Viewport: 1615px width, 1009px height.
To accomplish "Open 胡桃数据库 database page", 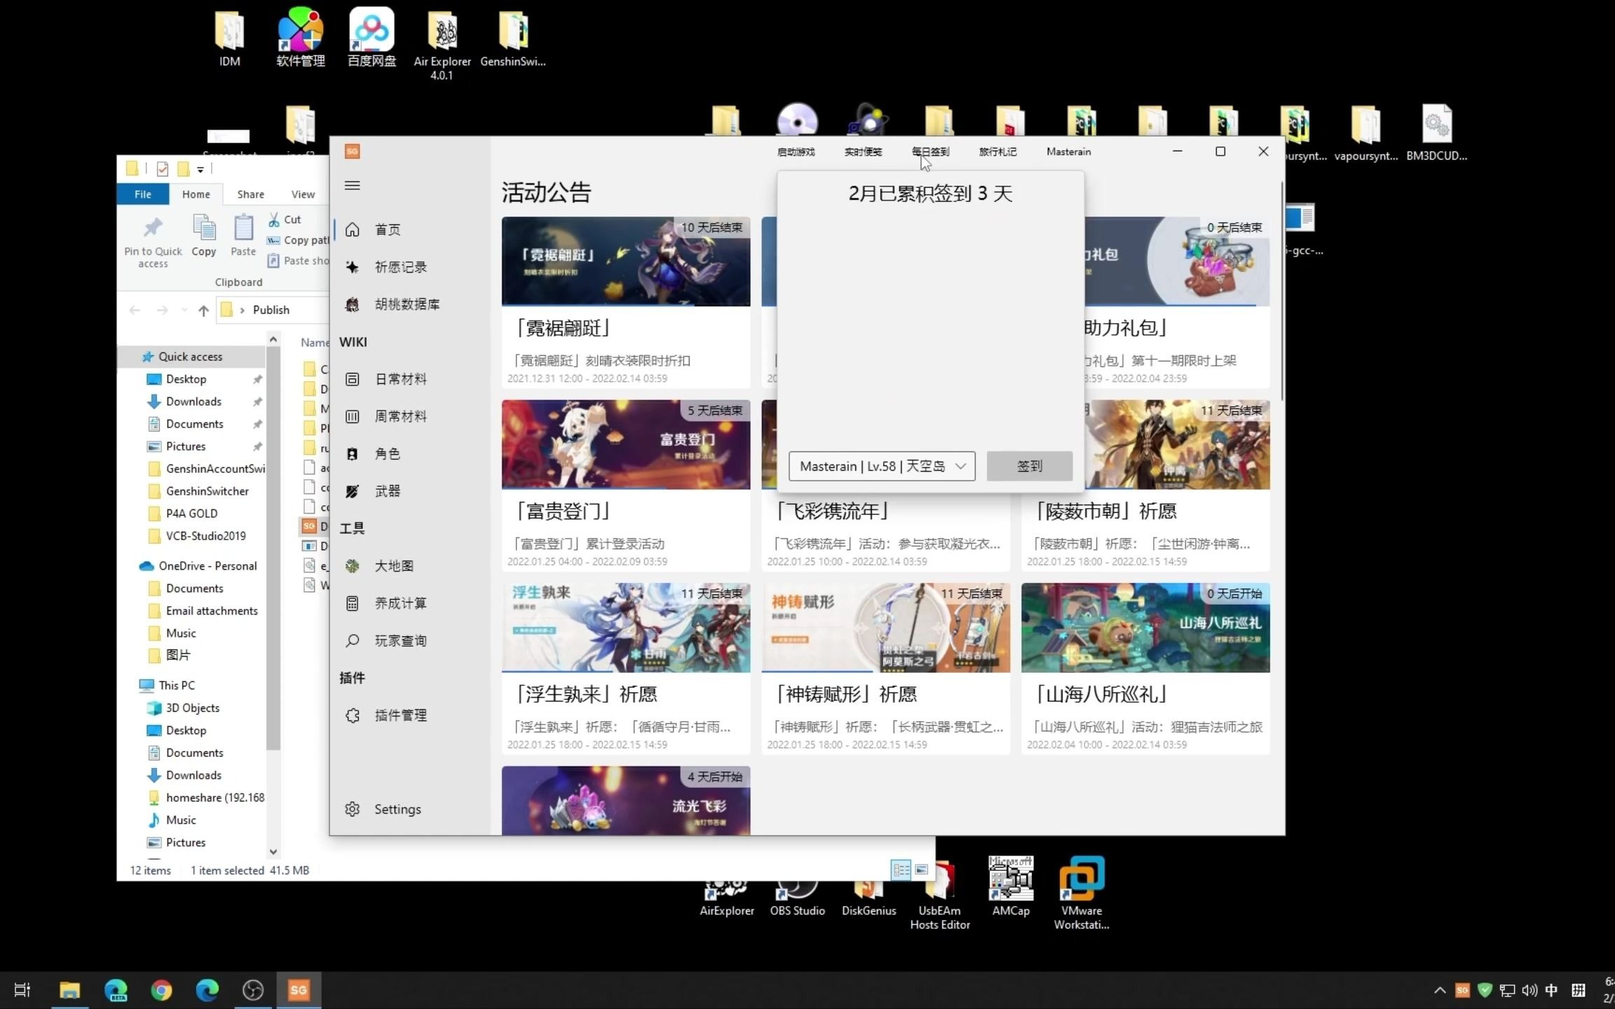I will pyautogui.click(x=406, y=304).
